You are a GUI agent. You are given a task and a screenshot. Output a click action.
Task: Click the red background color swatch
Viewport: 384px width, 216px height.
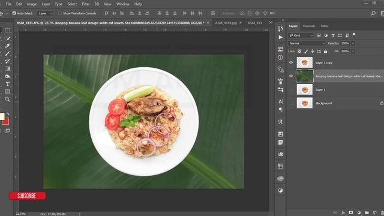pos(6,122)
